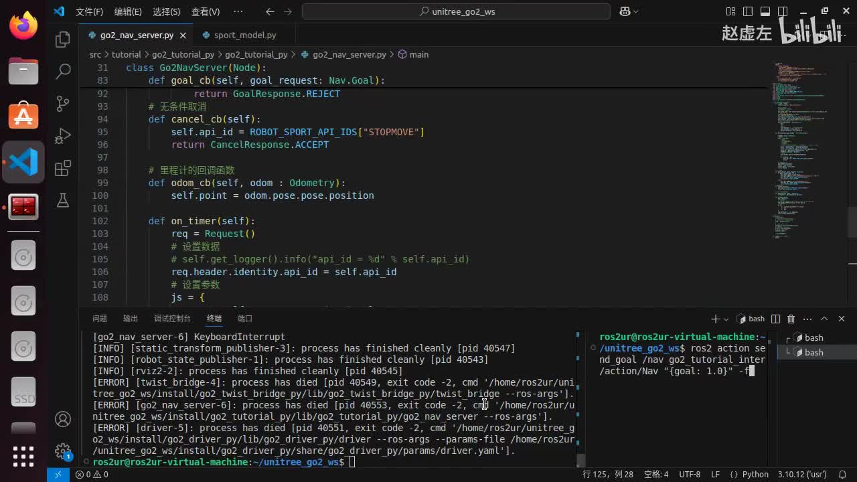
Task: Open the SSD drive from dock
Action: click(x=23, y=391)
